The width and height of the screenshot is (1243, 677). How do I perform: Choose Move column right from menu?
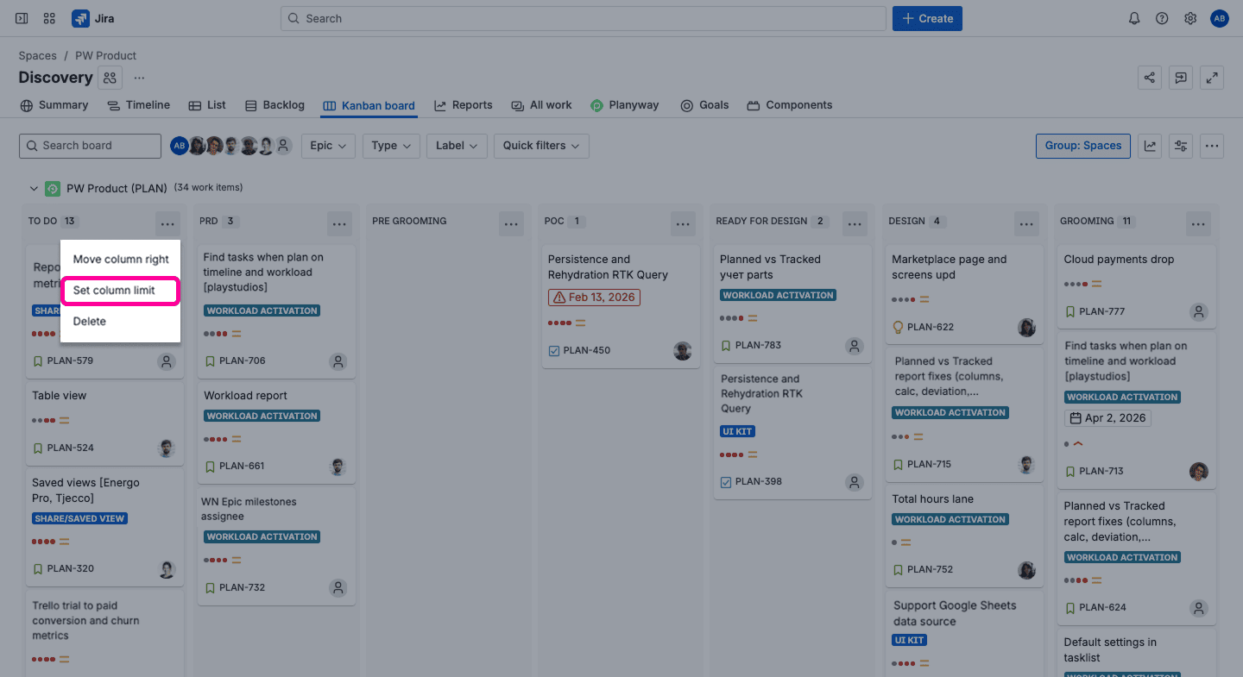click(x=121, y=260)
